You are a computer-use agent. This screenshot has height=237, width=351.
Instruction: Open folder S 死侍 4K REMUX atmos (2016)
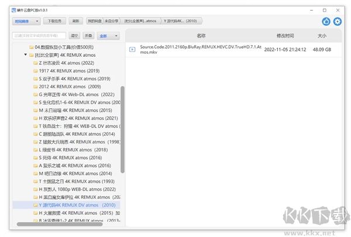pos(70,157)
